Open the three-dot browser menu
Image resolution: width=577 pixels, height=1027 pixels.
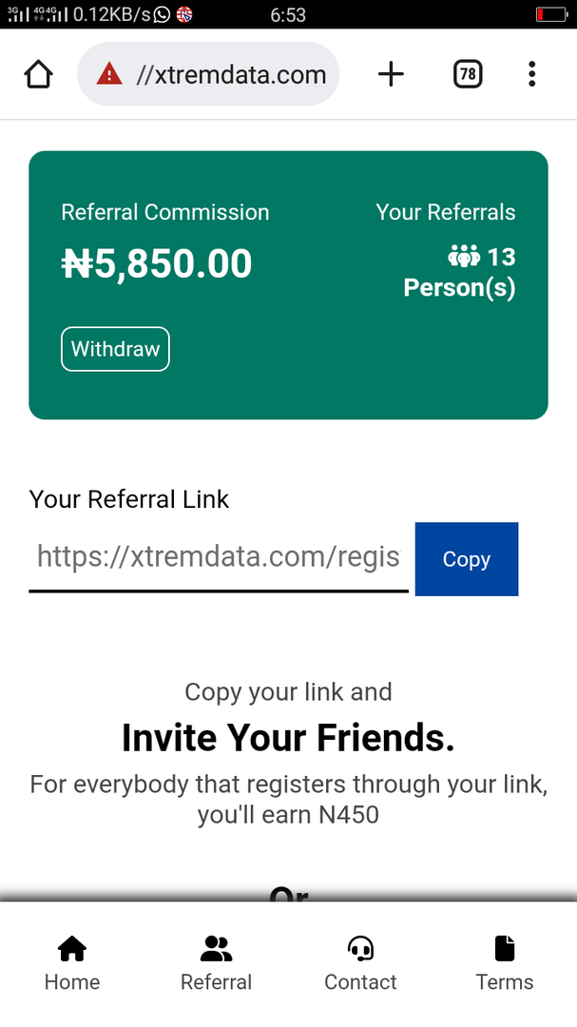click(531, 74)
